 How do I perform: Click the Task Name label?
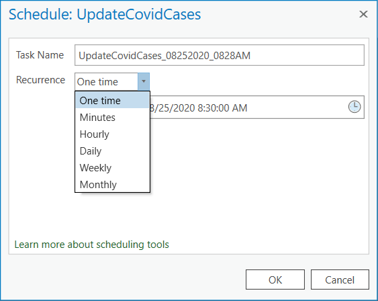40,55
